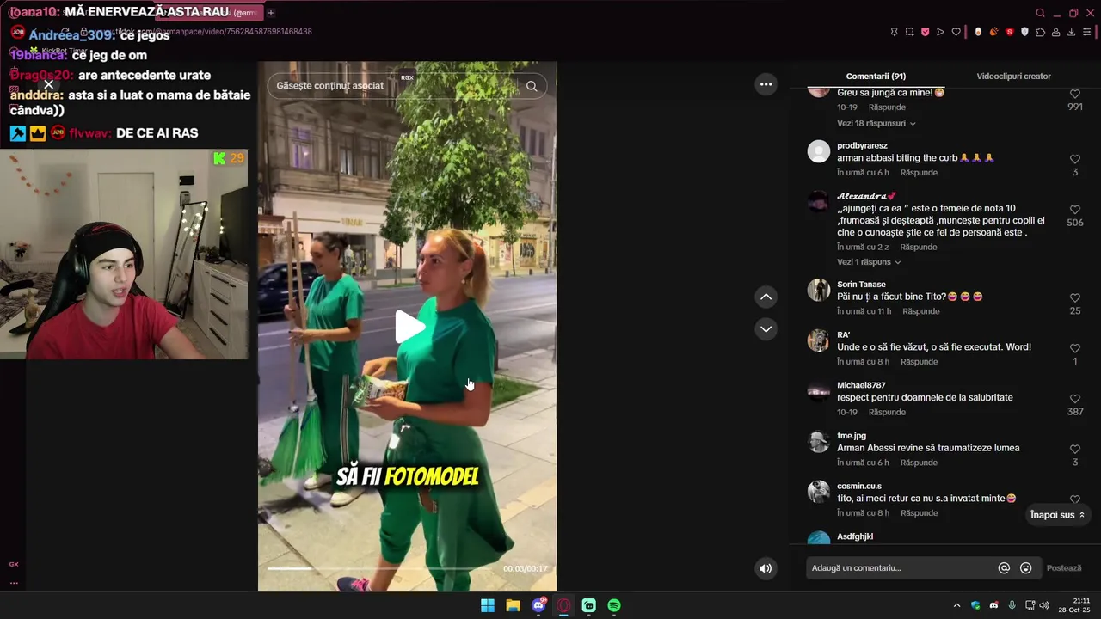Open a new tab with the plus icon
Image resolution: width=1101 pixels, height=619 pixels.
270,13
